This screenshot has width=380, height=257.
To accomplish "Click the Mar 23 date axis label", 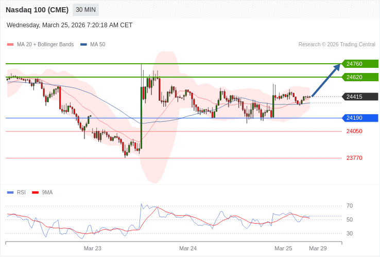I will [93, 248].
